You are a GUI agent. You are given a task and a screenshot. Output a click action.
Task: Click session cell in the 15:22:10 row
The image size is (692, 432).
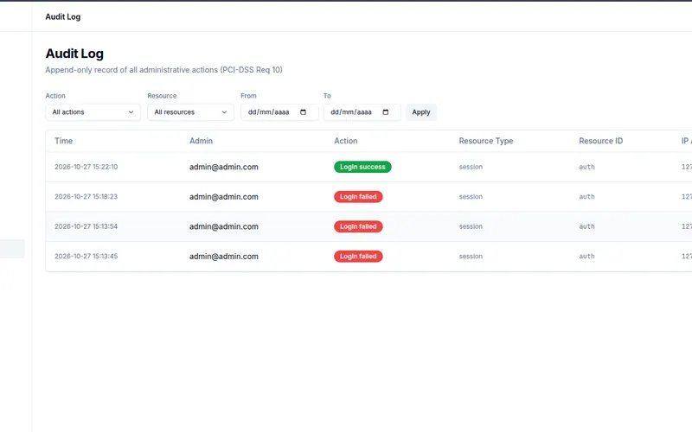tap(471, 167)
